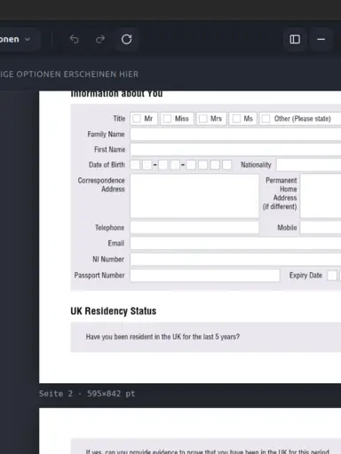The image size is (341, 454).
Task: Click the 'Seite 2 · 595×842 pt' label
Action: [87, 394]
